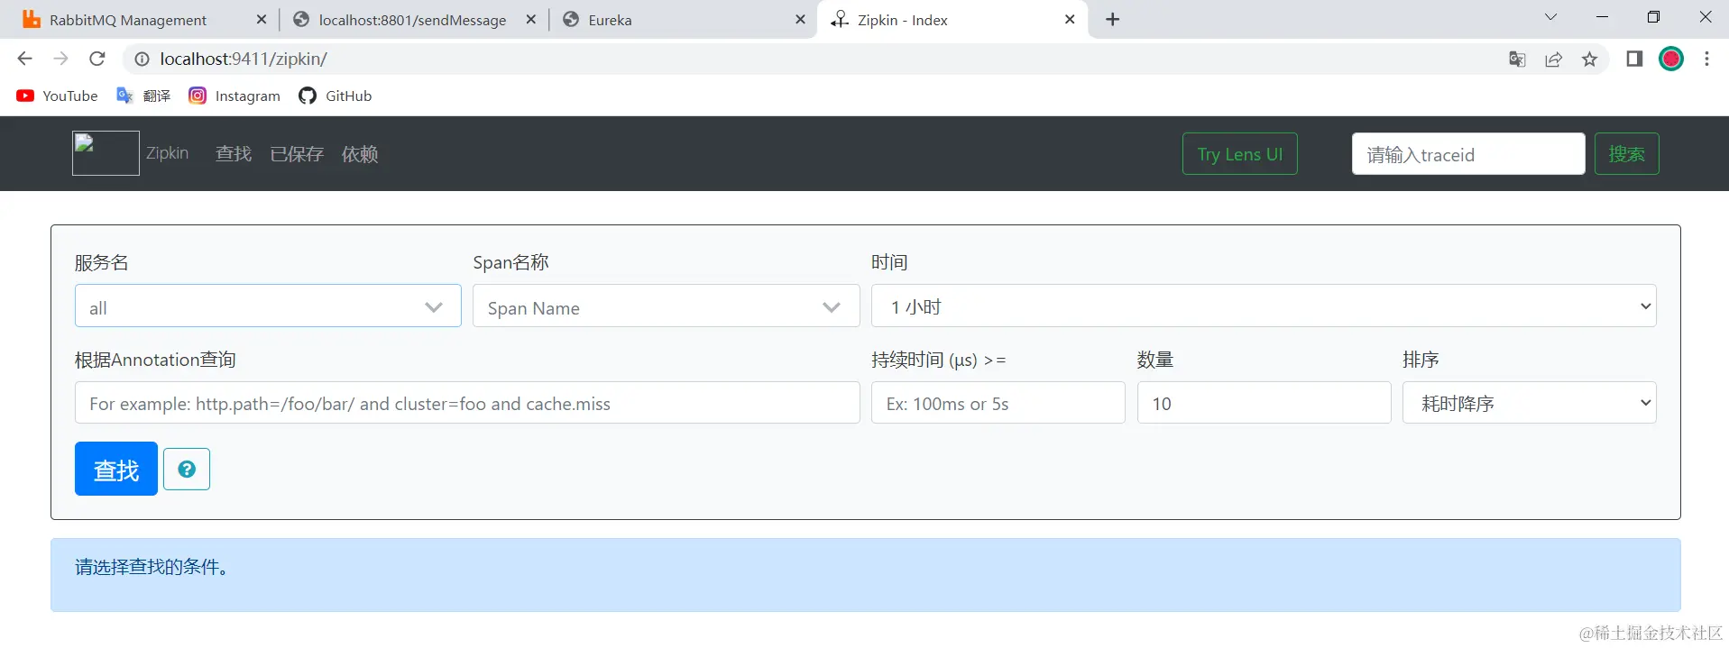Image resolution: width=1729 pixels, height=648 pixels.
Task: Click the browser back arrow
Action: [24, 59]
